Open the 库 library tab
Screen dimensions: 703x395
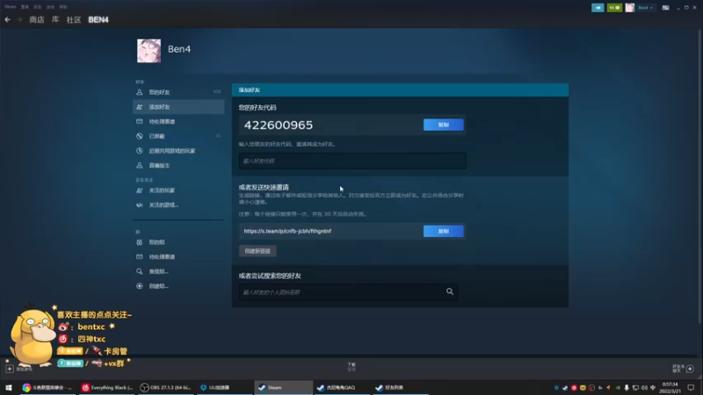55,19
